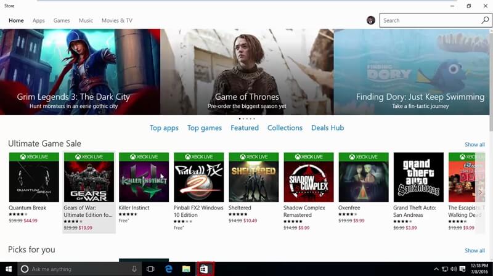
Task: Show all Picks for you items
Action: tap(475, 250)
